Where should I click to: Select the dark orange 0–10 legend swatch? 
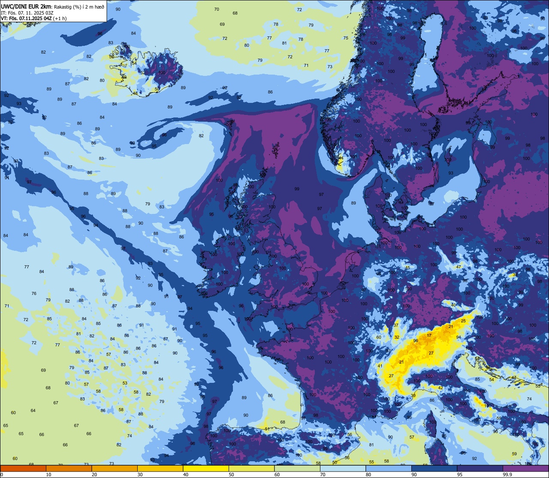click(23, 468)
